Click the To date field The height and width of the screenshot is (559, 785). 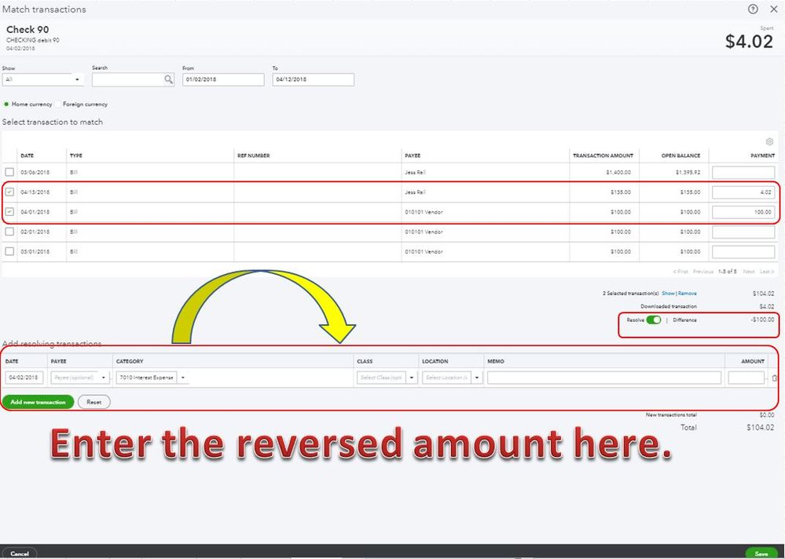click(x=314, y=79)
